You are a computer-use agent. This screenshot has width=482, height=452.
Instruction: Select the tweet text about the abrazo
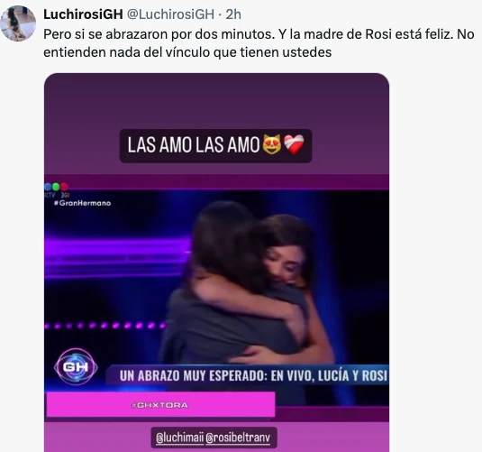coord(259,43)
